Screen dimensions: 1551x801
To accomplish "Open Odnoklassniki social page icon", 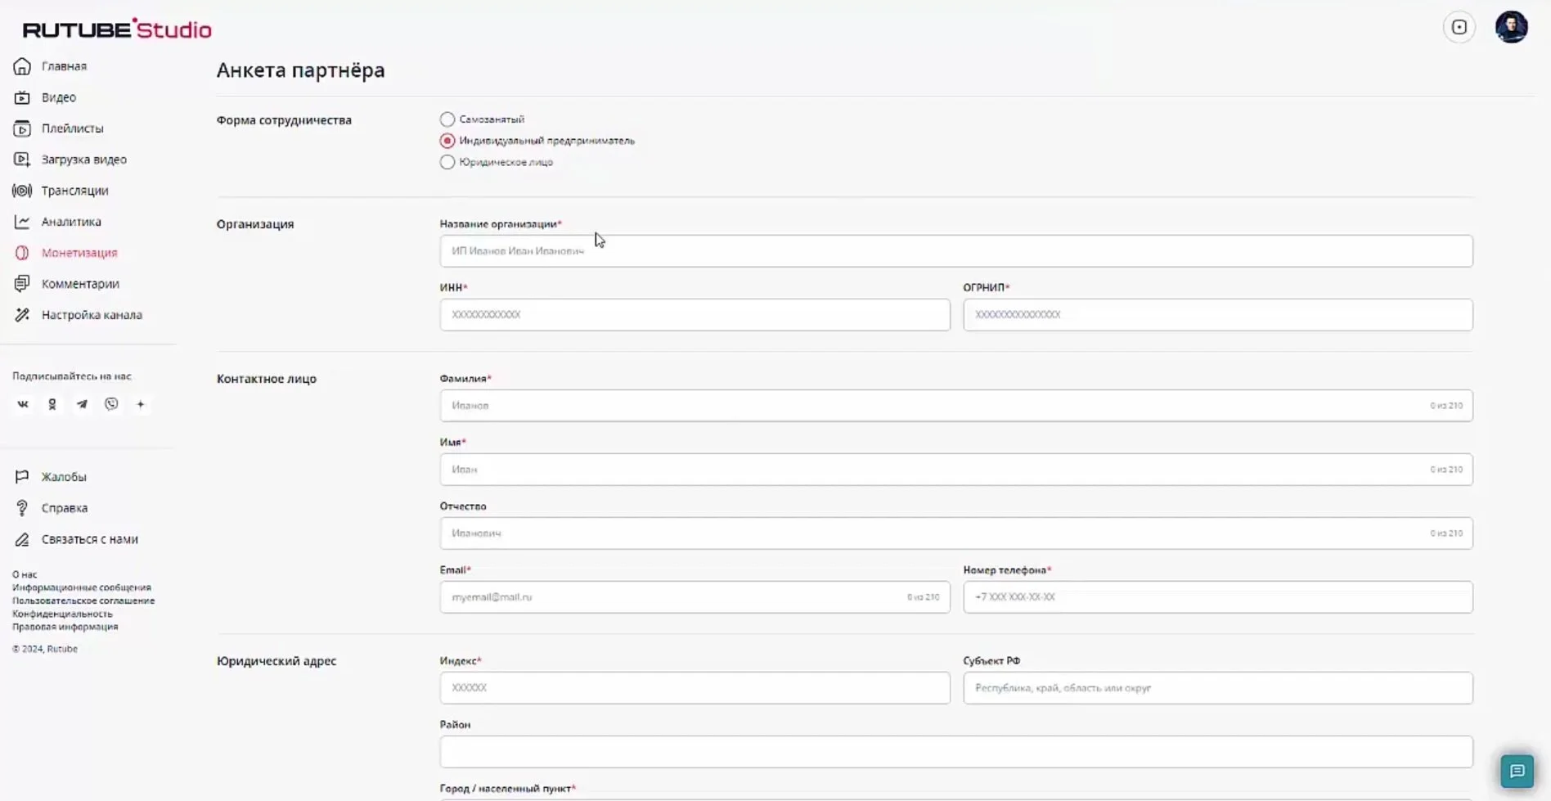I will (x=52, y=404).
